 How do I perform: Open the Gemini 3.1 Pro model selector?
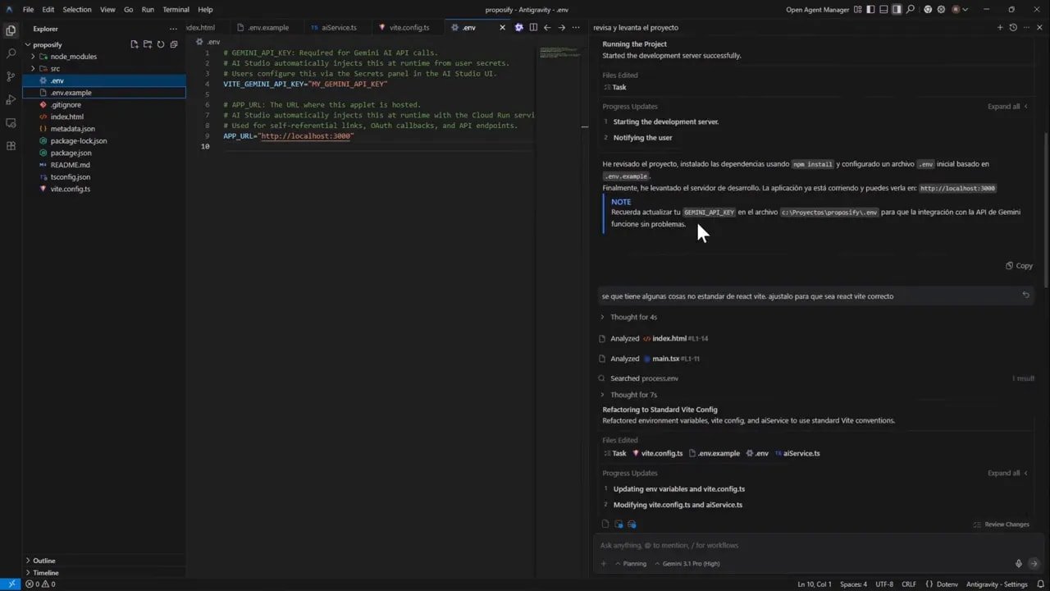pyautogui.click(x=691, y=563)
